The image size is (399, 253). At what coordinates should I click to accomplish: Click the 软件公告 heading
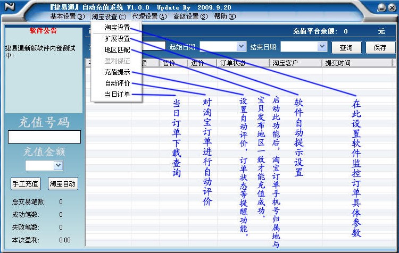pyautogui.click(x=43, y=31)
